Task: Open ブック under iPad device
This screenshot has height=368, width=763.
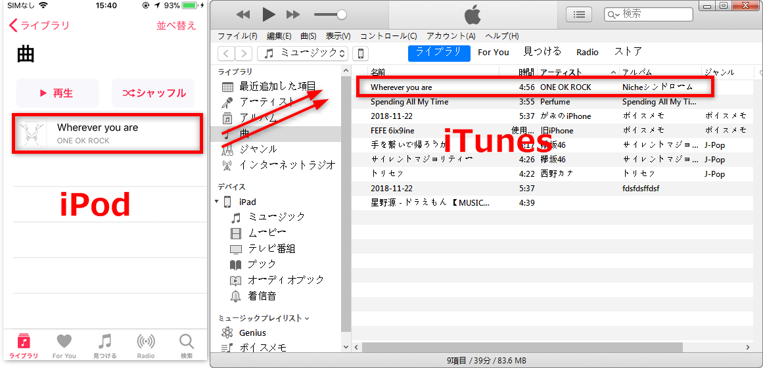Action: pos(262,264)
